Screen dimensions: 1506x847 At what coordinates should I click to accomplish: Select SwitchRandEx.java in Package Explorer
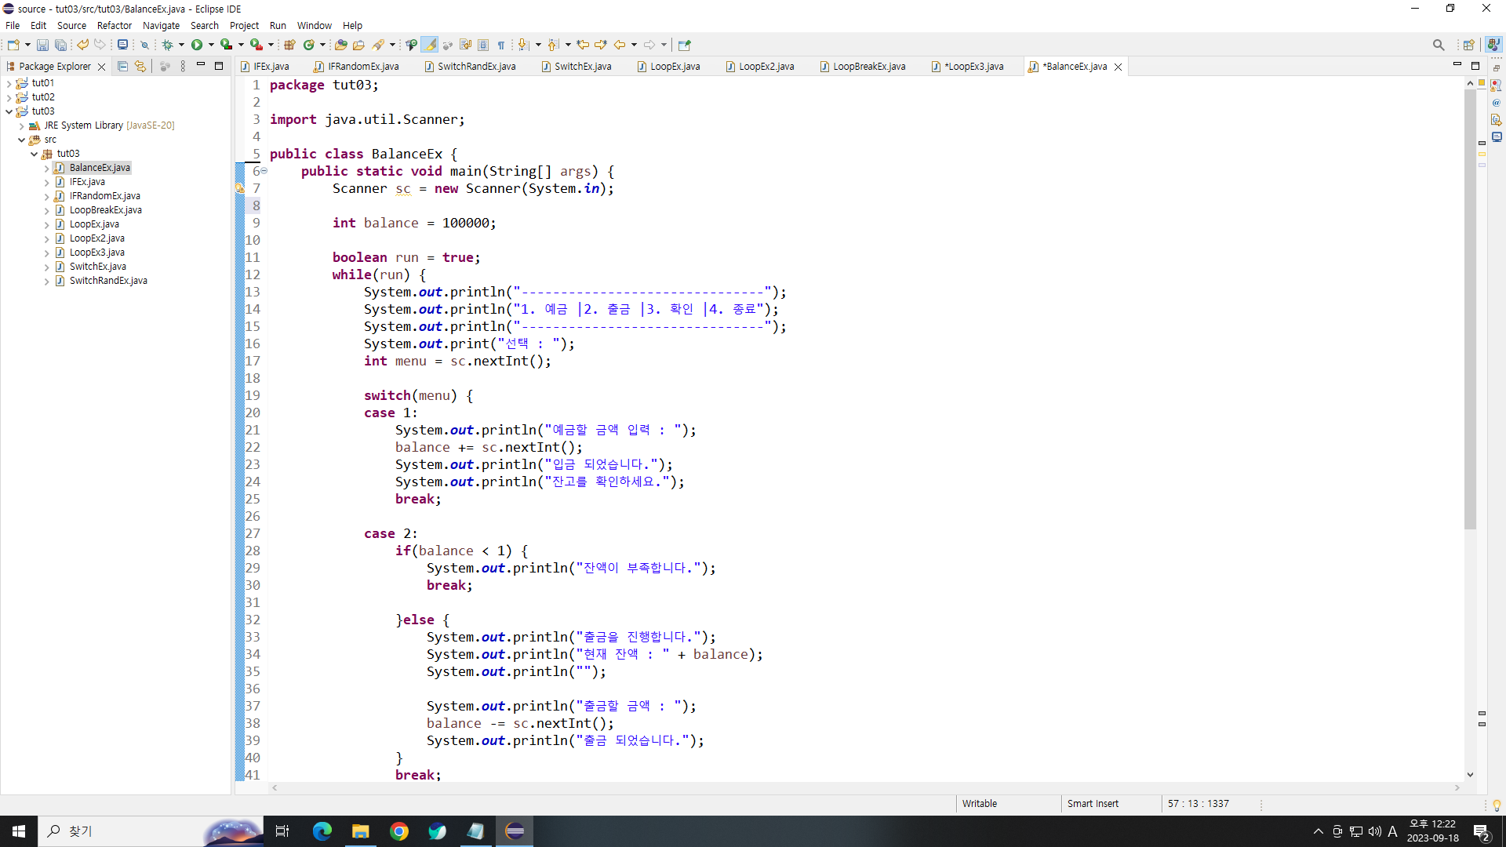[x=108, y=281]
